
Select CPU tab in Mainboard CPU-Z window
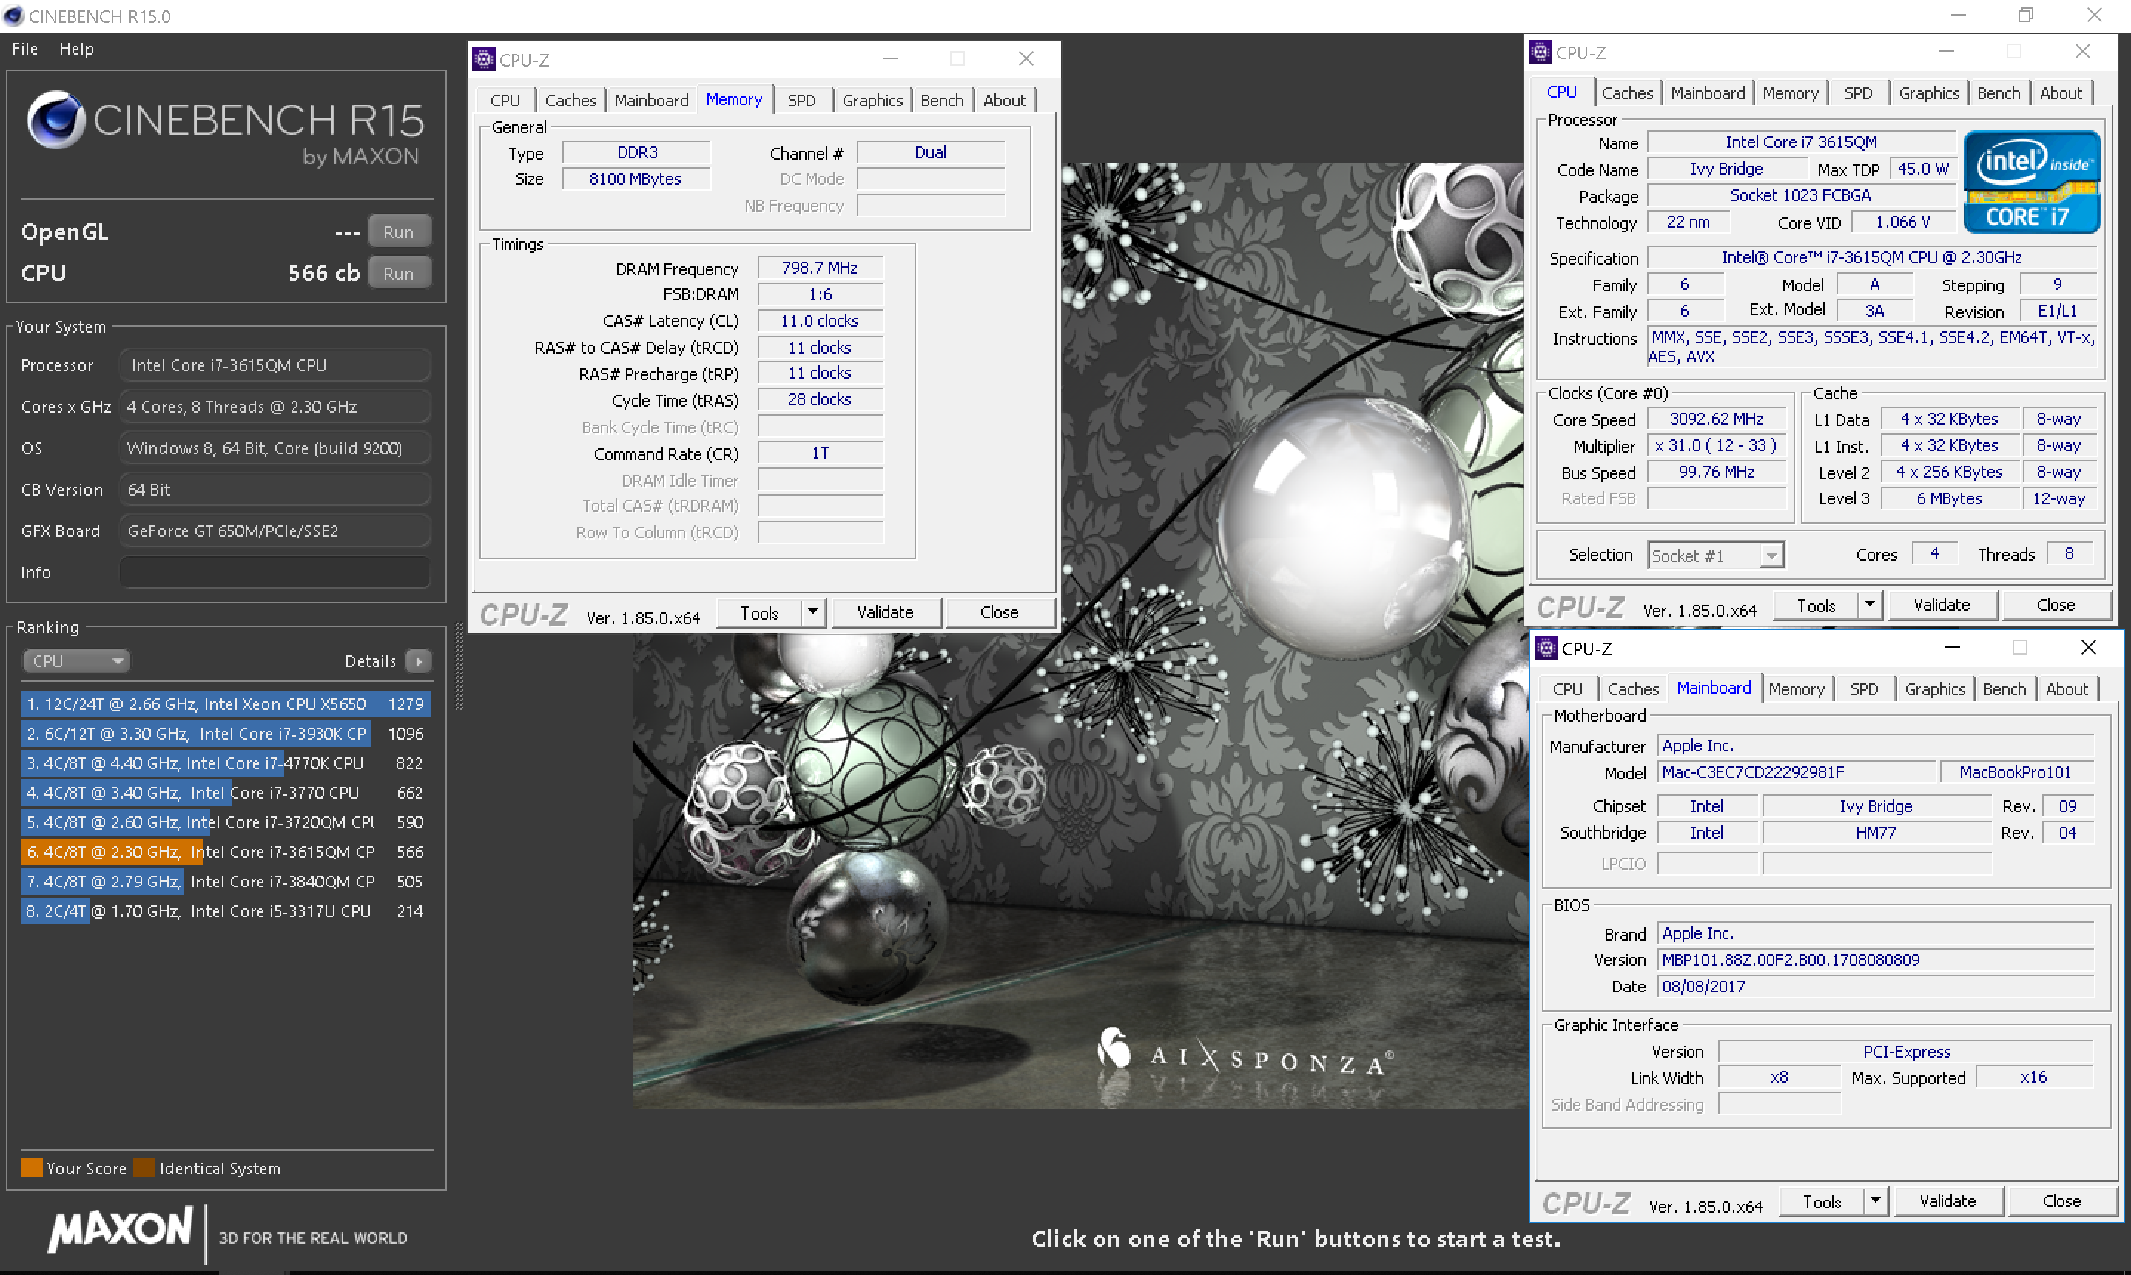point(1567,690)
